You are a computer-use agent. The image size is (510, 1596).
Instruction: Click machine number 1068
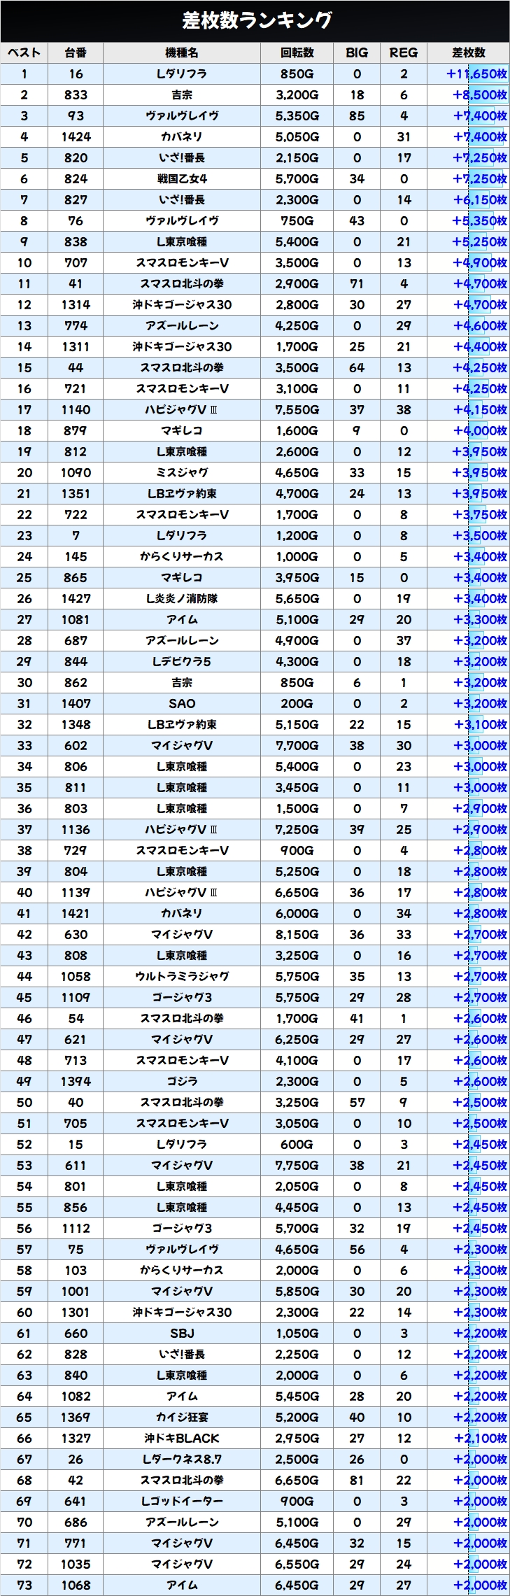76,1586
